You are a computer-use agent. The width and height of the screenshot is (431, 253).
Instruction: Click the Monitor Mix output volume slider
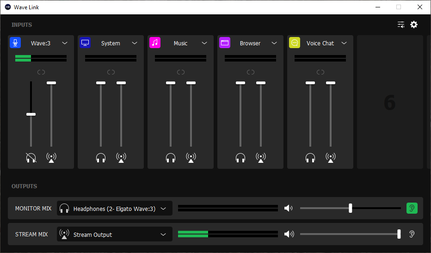(x=350, y=208)
